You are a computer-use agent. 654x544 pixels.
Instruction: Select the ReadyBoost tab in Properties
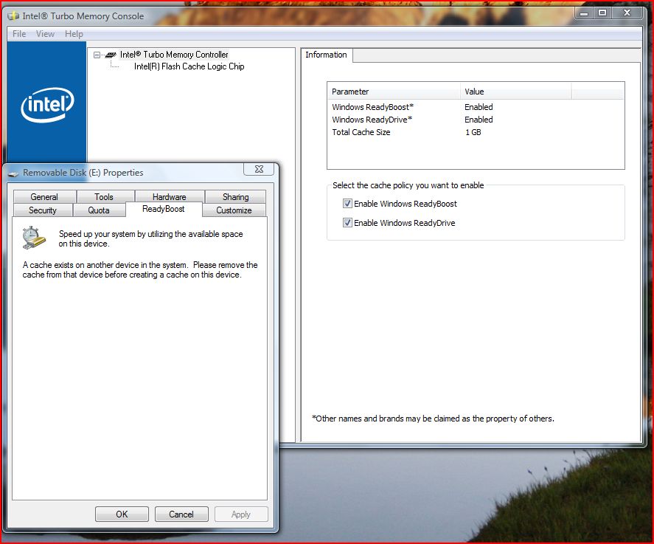click(x=164, y=209)
